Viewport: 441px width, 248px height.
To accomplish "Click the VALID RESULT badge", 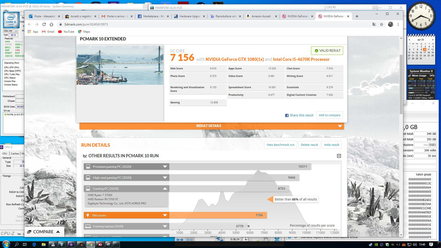I will point(327,51).
